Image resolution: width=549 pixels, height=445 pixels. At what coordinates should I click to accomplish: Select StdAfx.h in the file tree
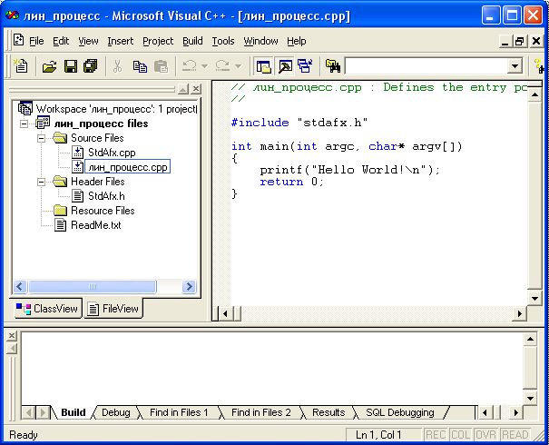point(106,196)
